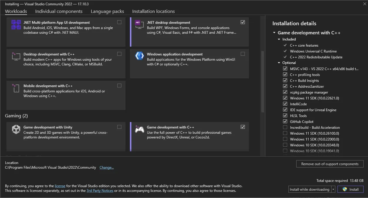
Task: Click the Game development with C++ gamepad icon
Action: pos(139,129)
